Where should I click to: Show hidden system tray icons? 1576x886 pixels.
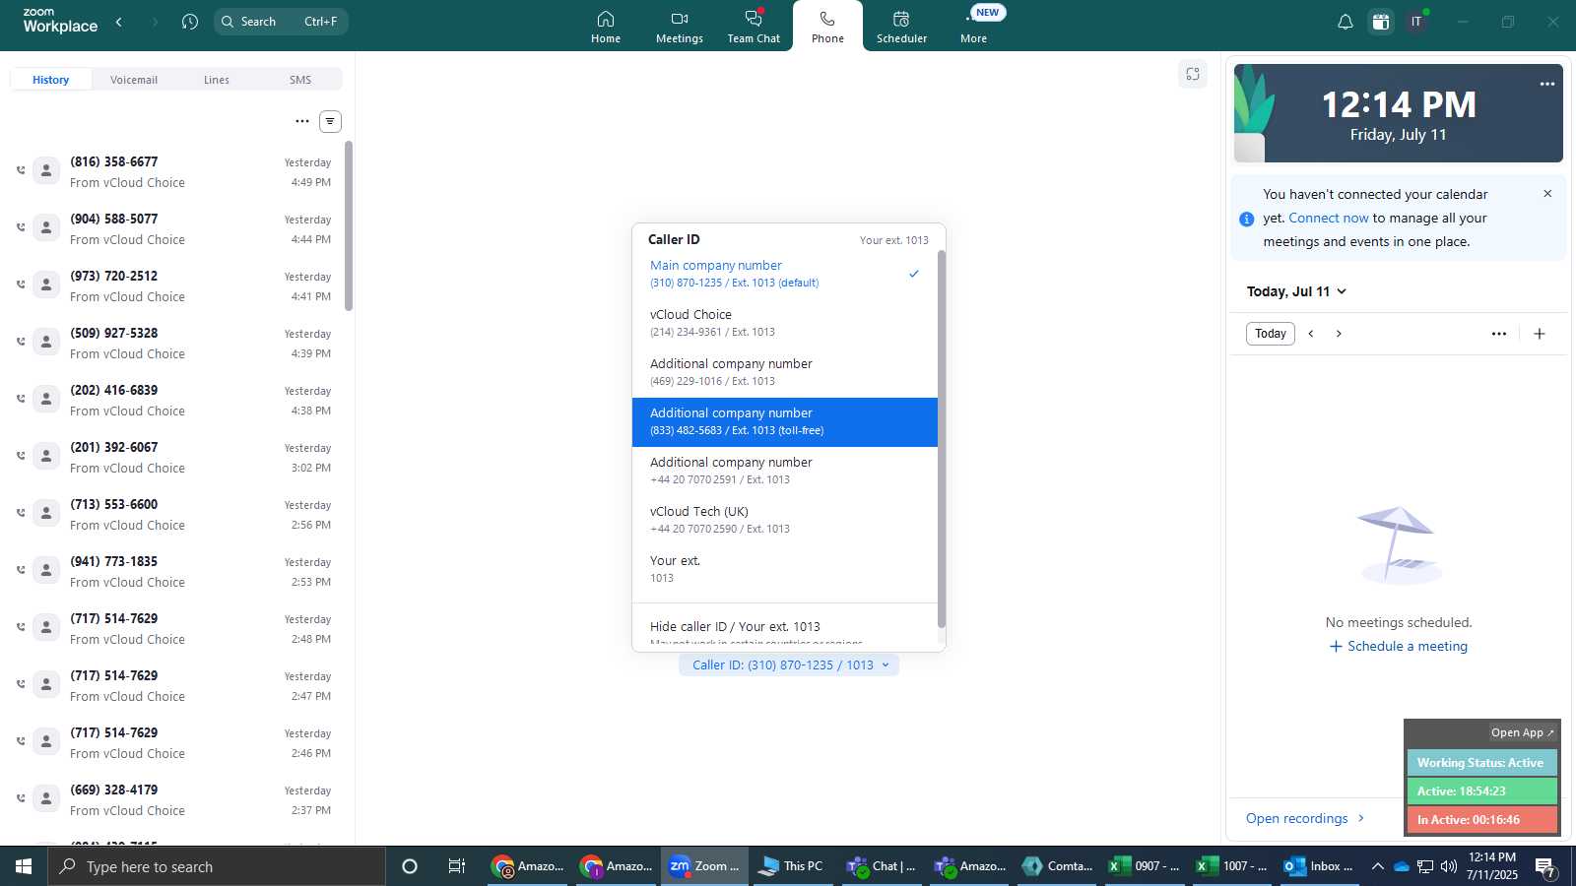point(1377,866)
